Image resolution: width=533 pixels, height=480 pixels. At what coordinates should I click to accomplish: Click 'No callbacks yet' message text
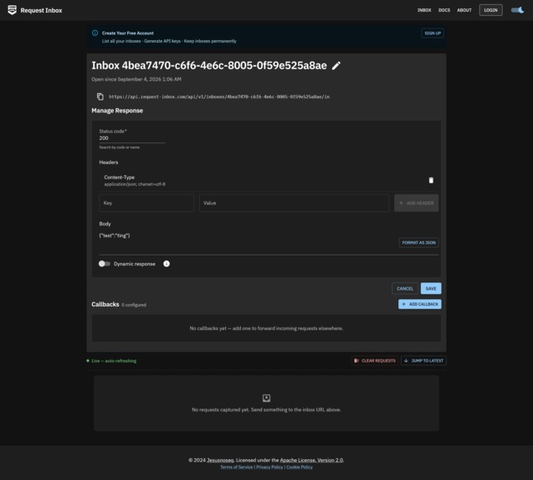[x=266, y=328]
